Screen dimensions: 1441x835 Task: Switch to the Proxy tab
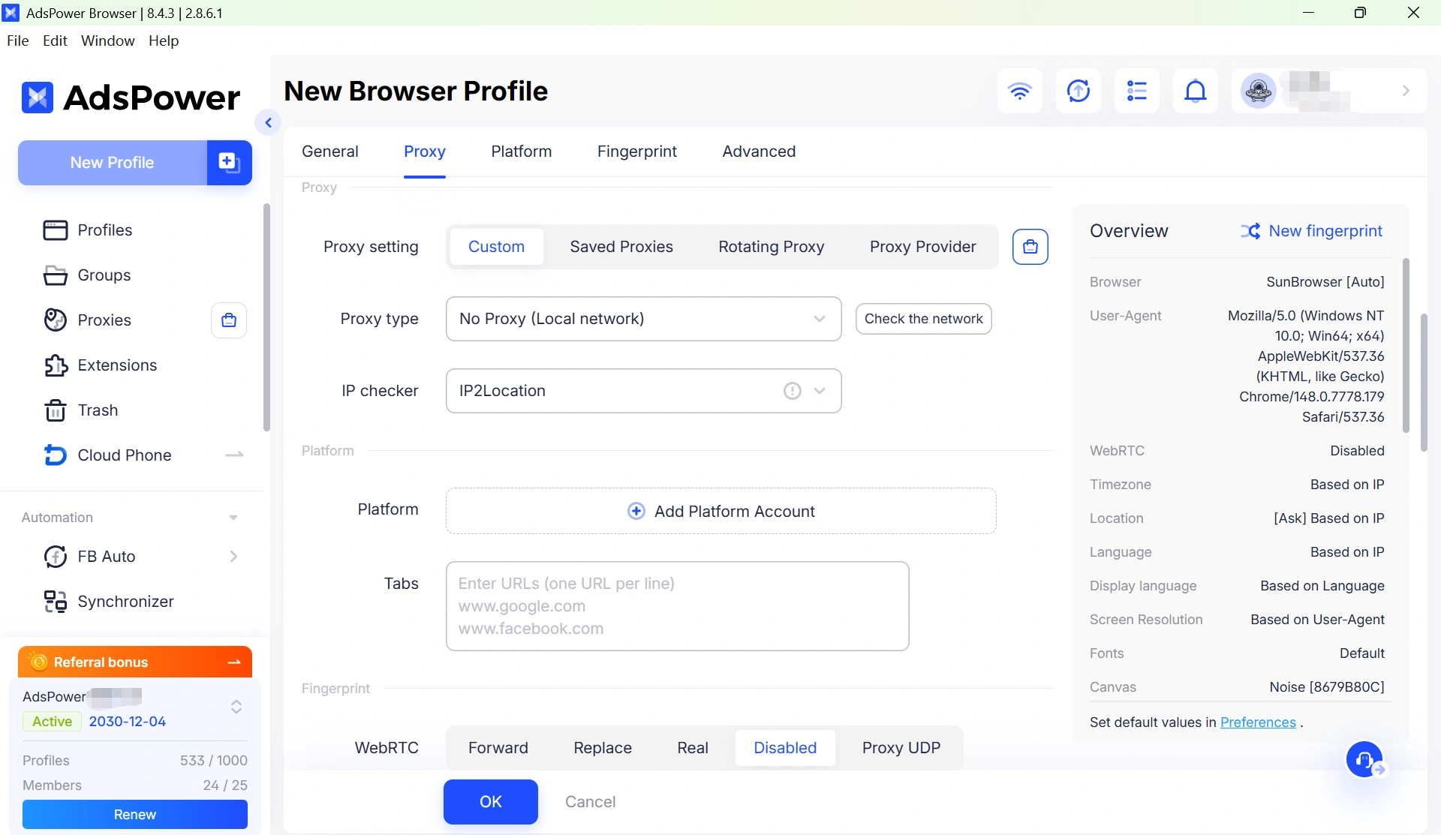click(x=424, y=152)
